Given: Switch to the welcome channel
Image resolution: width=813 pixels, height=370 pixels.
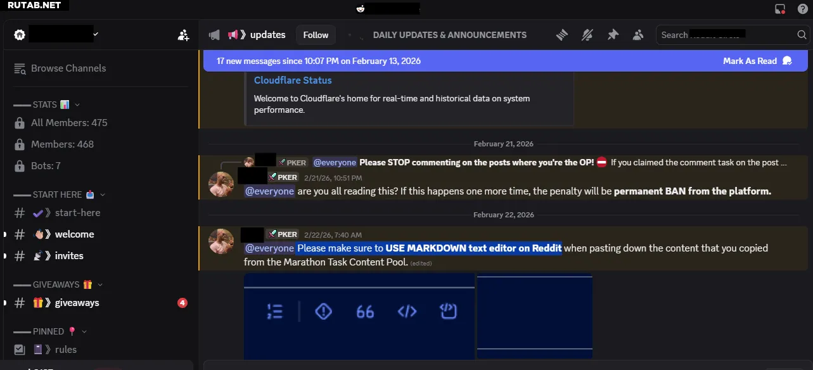Looking at the screenshot, I should point(74,234).
